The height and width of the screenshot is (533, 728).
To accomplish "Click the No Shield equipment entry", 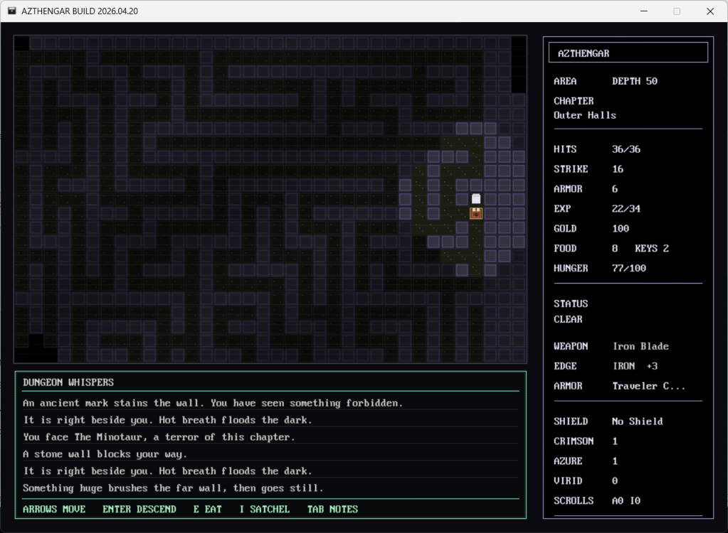I will coord(637,421).
